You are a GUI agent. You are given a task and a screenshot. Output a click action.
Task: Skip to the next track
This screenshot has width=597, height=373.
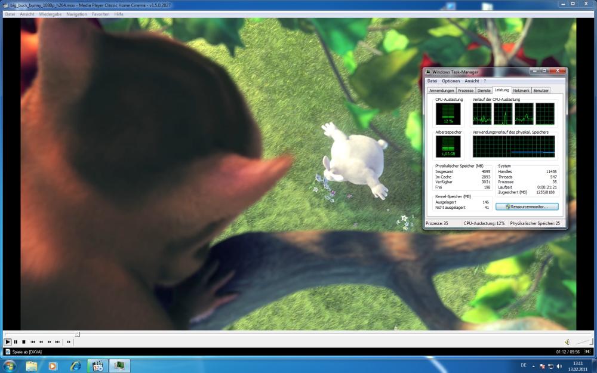[x=57, y=342]
